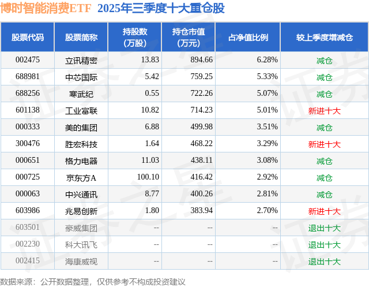Click 减仓 in 立讯精密 row
The height and width of the screenshot is (287, 369).
325,61
